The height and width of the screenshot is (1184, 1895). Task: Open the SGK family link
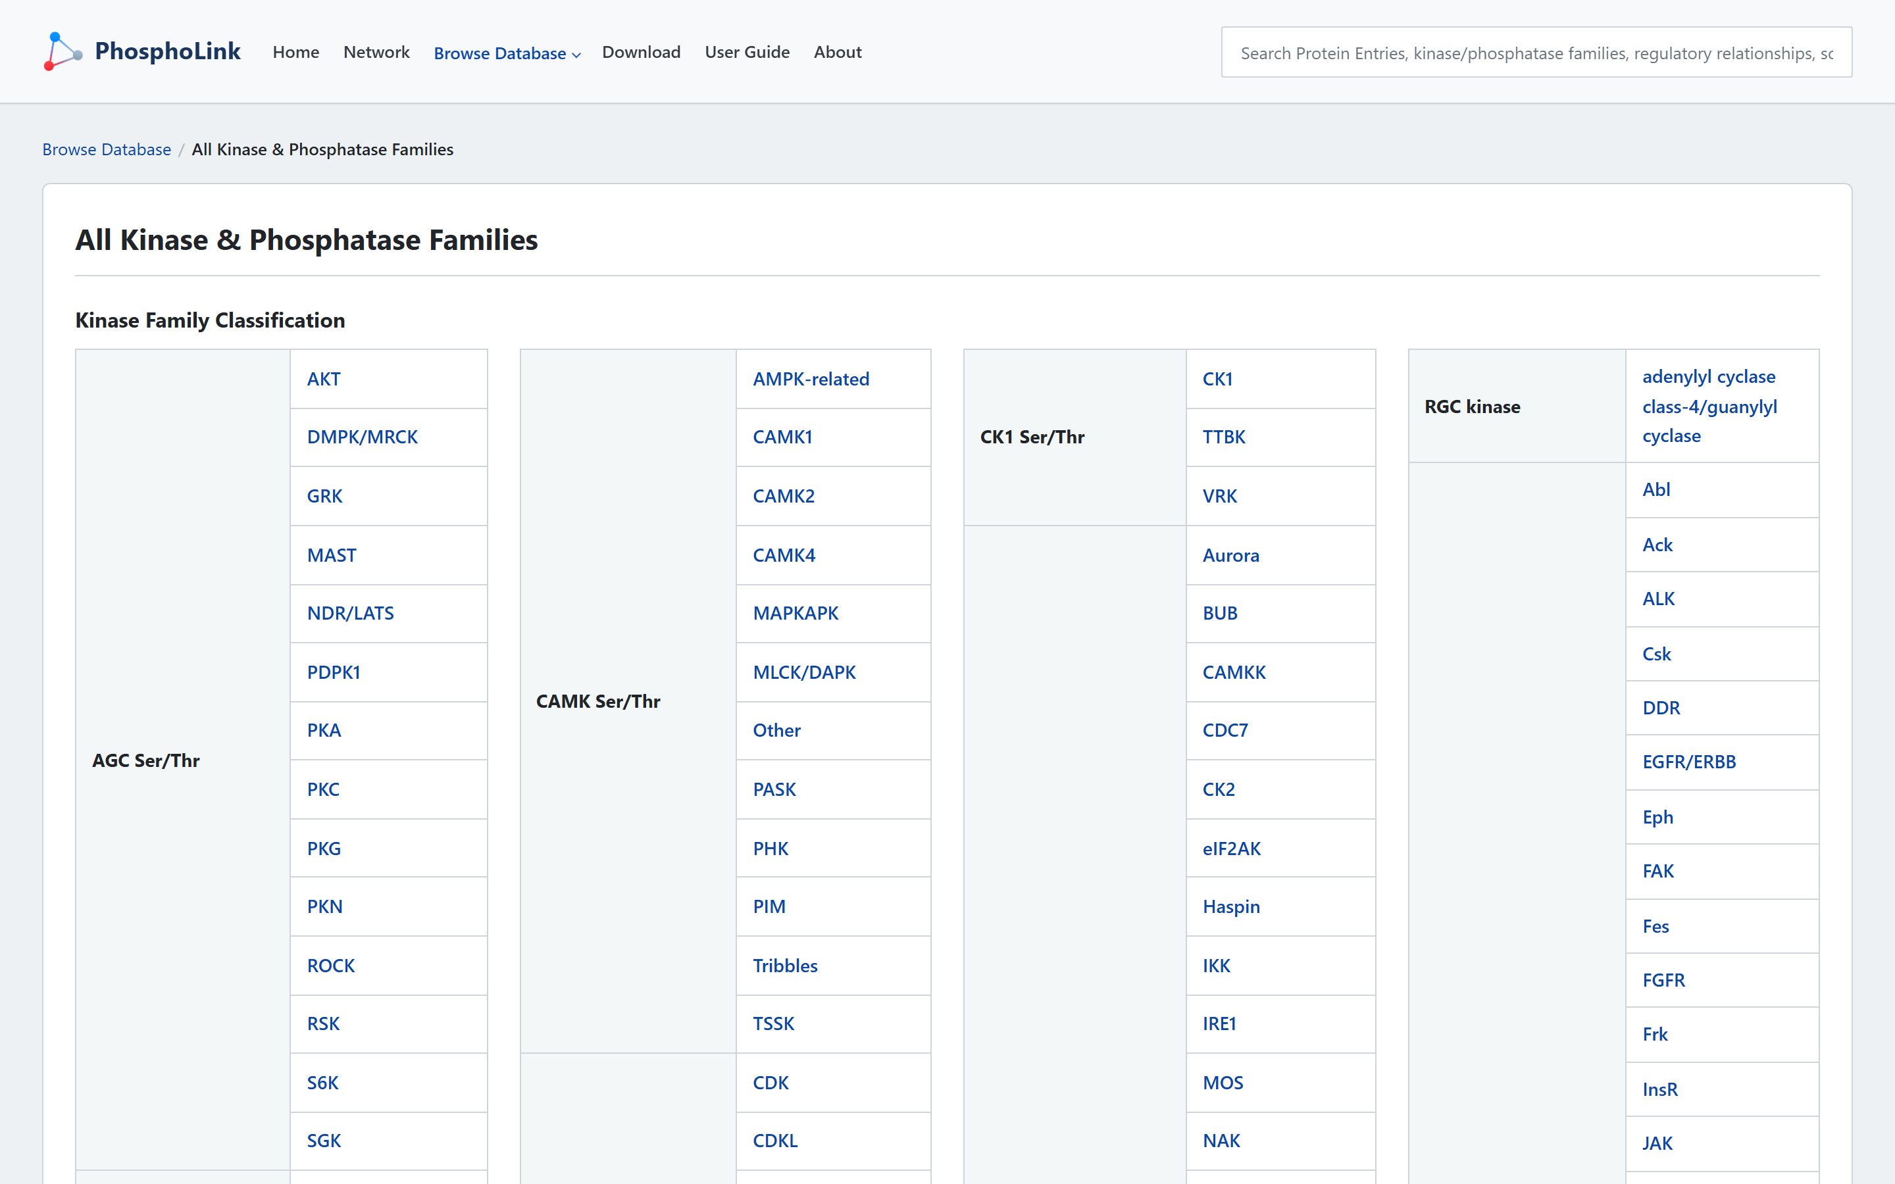pos(324,1141)
